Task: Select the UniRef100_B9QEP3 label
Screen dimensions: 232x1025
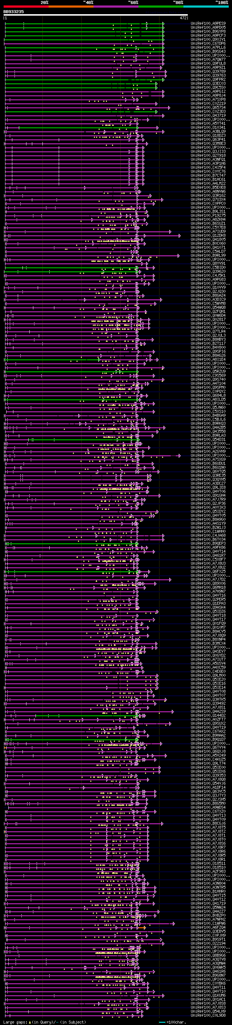Action: click(208, 544)
